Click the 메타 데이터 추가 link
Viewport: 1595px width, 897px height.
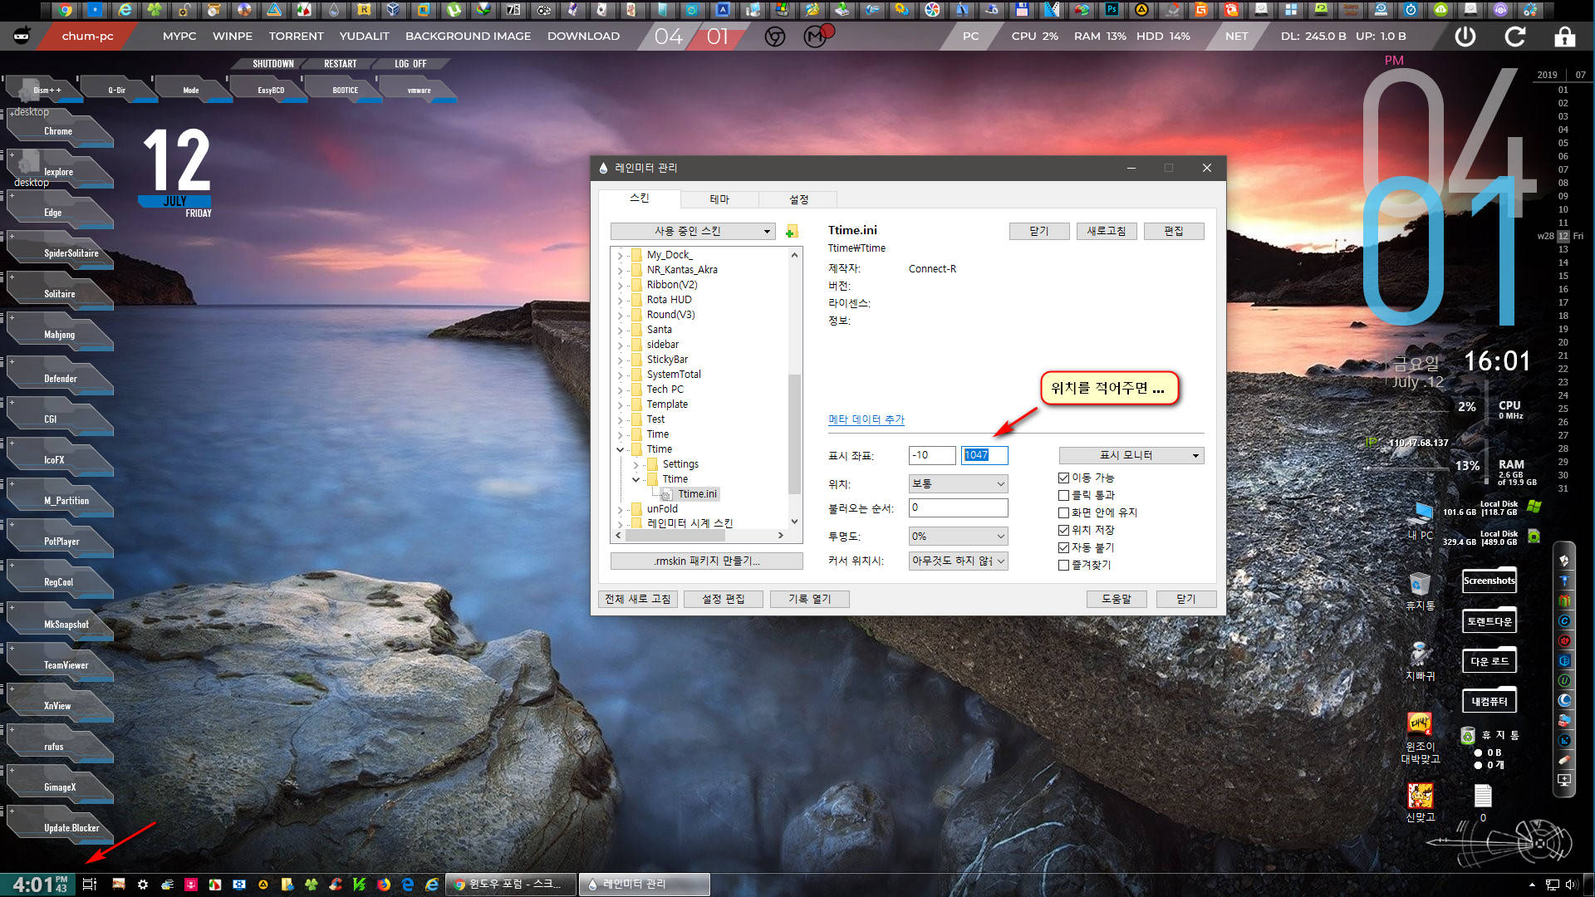click(x=866, y=419)
